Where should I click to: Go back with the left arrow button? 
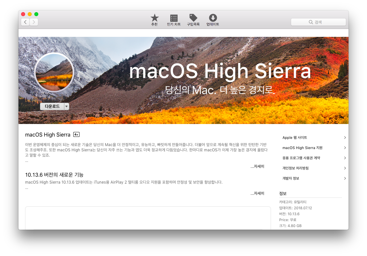(25, 22)
